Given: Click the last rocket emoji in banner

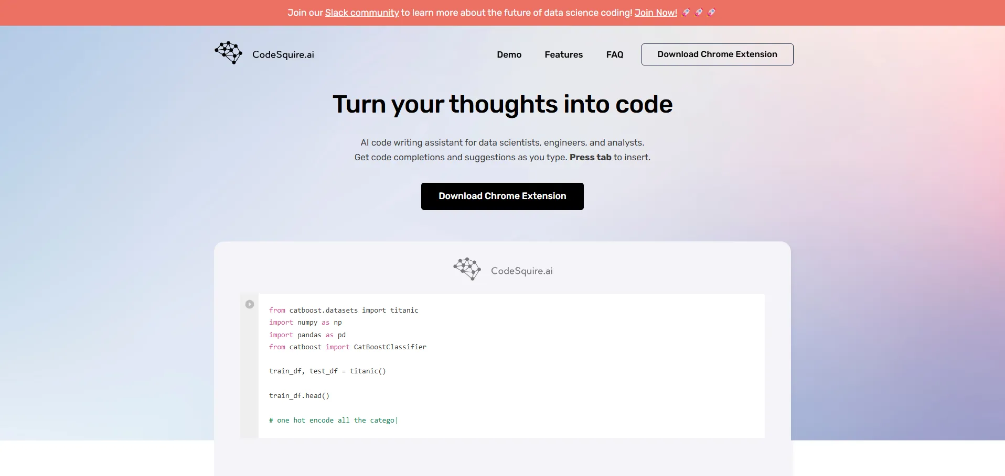Looking at the screenshot, I should pos(711,13).
